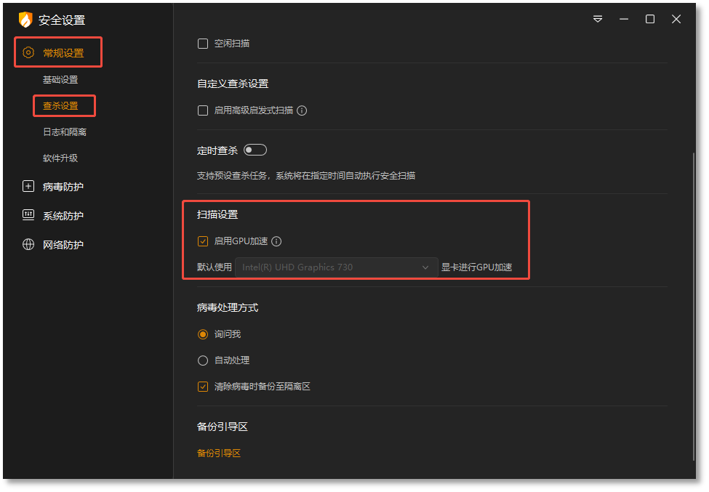The image size is (709, 492).
Task: Click info icon beside 启用GPU加速
Action: point(276,242)
